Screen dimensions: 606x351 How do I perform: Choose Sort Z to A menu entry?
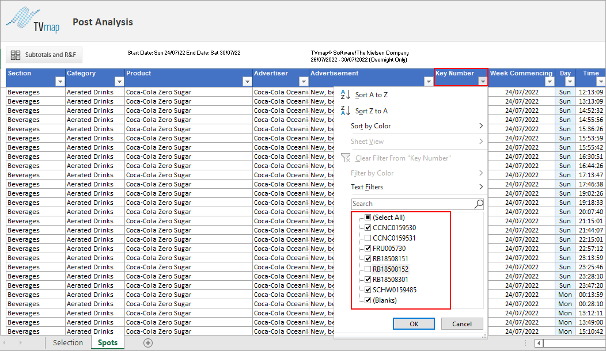tap(411, 111)
